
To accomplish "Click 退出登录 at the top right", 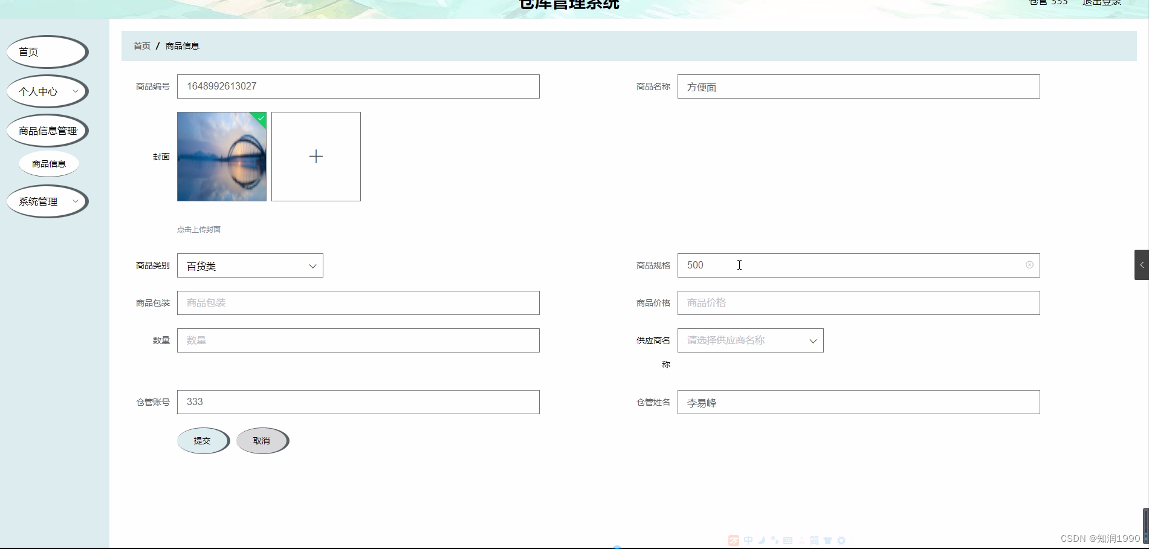I will pos(1102,3).
